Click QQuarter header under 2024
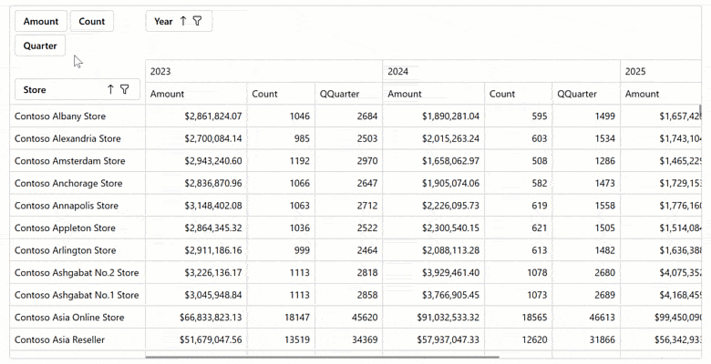The width and height of the screenshot is (711, 364). (586, 94)
